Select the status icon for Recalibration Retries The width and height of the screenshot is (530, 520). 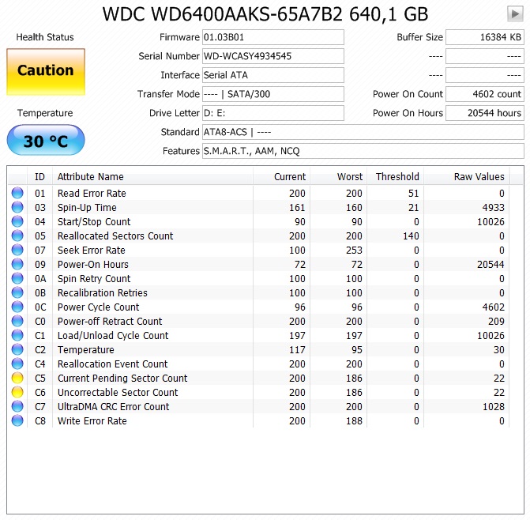coord(17,292)
